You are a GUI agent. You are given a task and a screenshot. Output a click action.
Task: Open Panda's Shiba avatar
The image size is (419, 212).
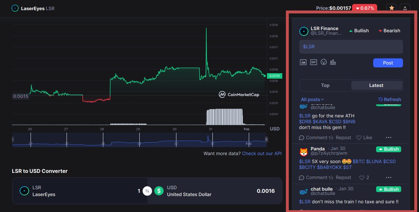tap(304, 152)
